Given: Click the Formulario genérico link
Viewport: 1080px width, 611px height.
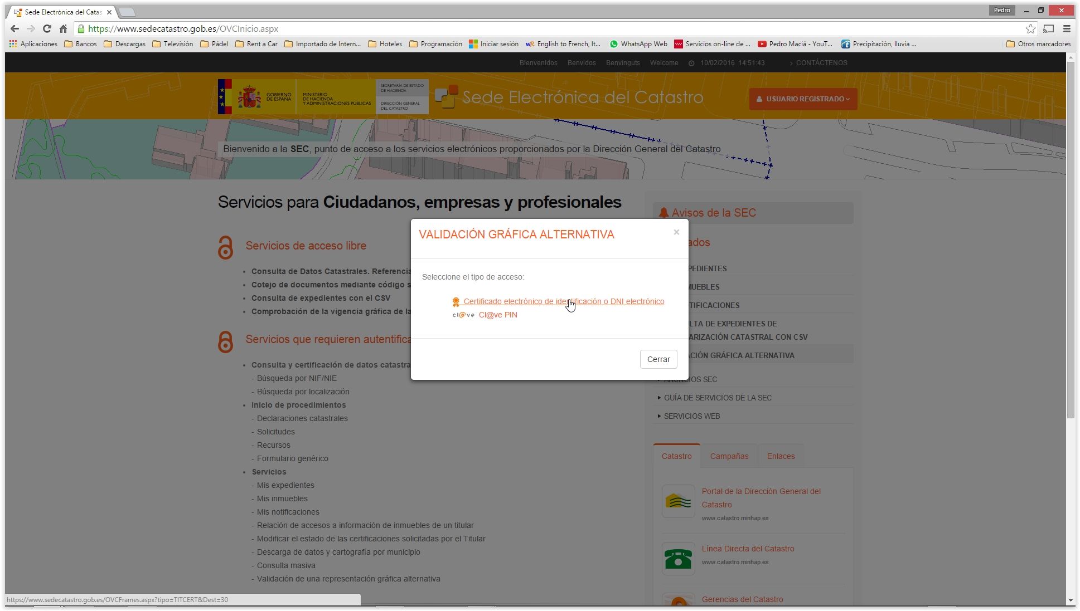Looking at the screenshot, I should (x=292, y=458).
